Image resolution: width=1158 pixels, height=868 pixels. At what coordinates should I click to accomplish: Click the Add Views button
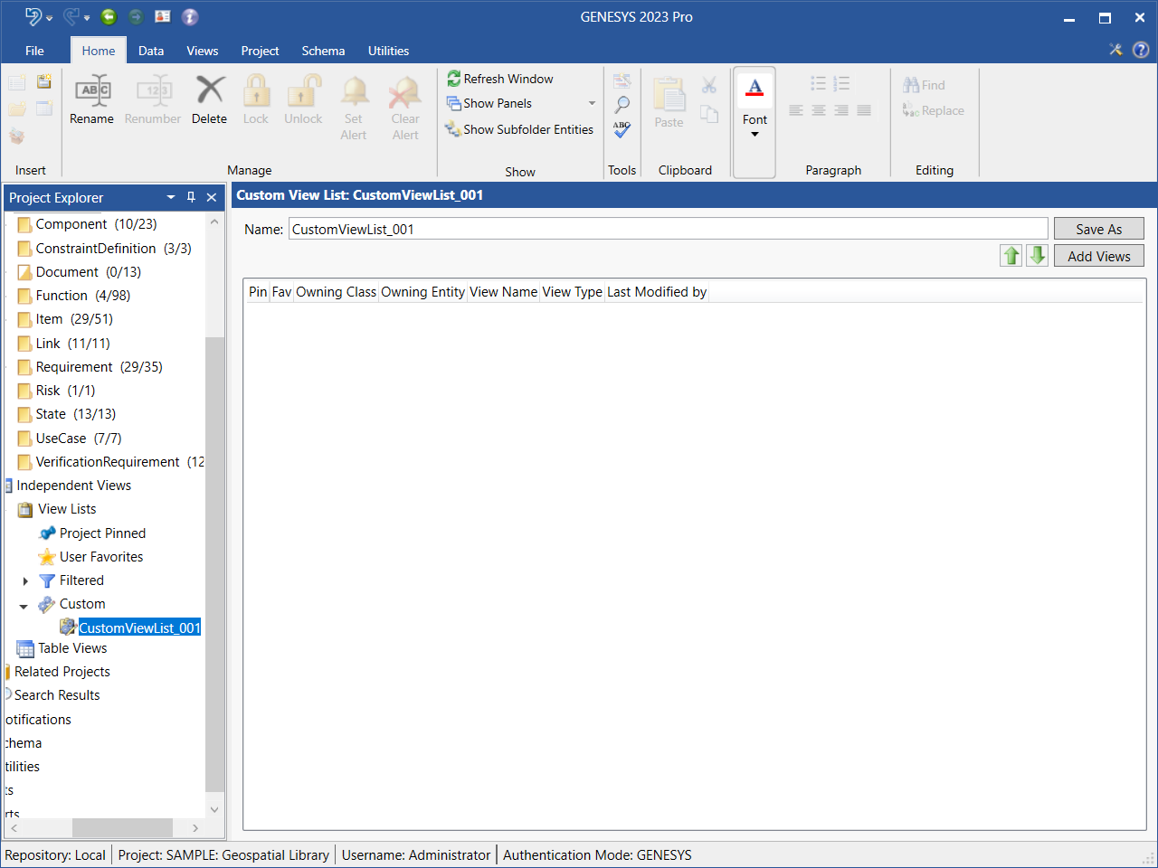[1098, 256]
